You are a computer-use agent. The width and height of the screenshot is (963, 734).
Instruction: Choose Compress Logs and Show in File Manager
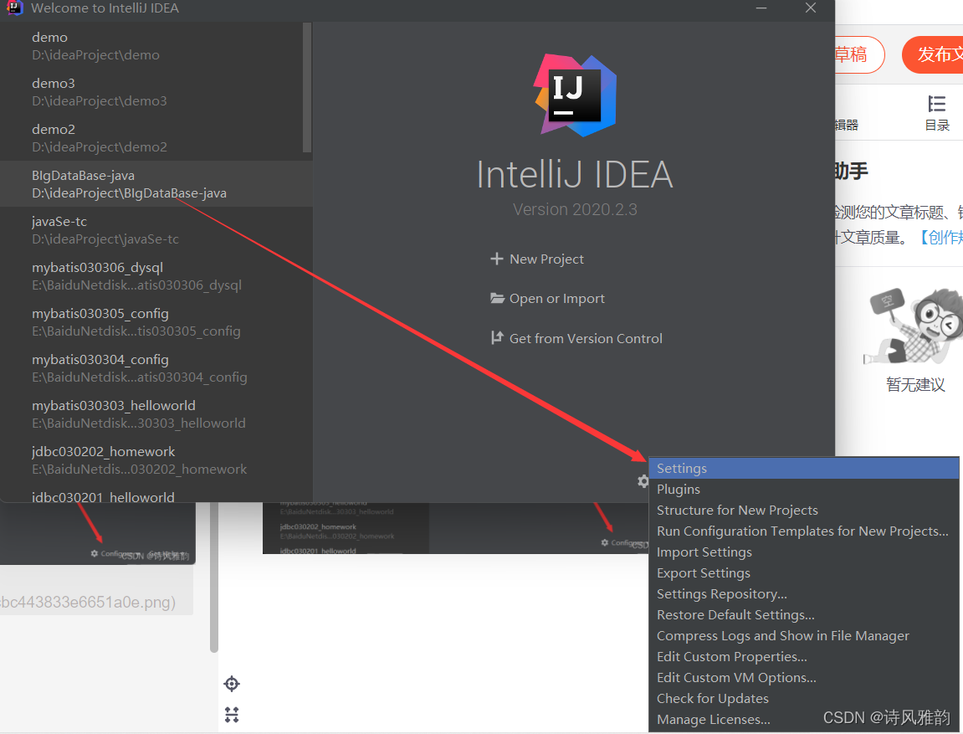click(x=804, y=635)
